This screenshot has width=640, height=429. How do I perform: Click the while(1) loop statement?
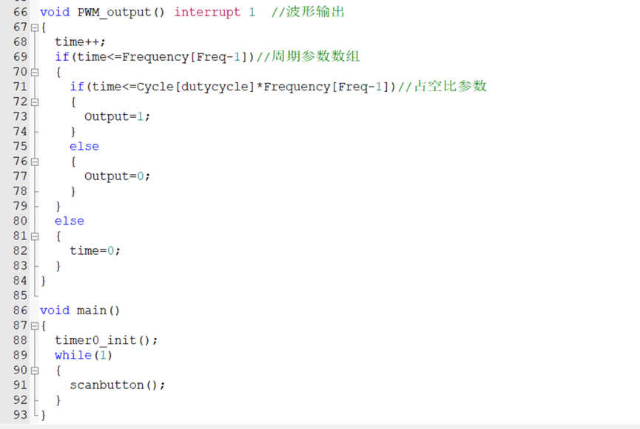pos(84,356)
